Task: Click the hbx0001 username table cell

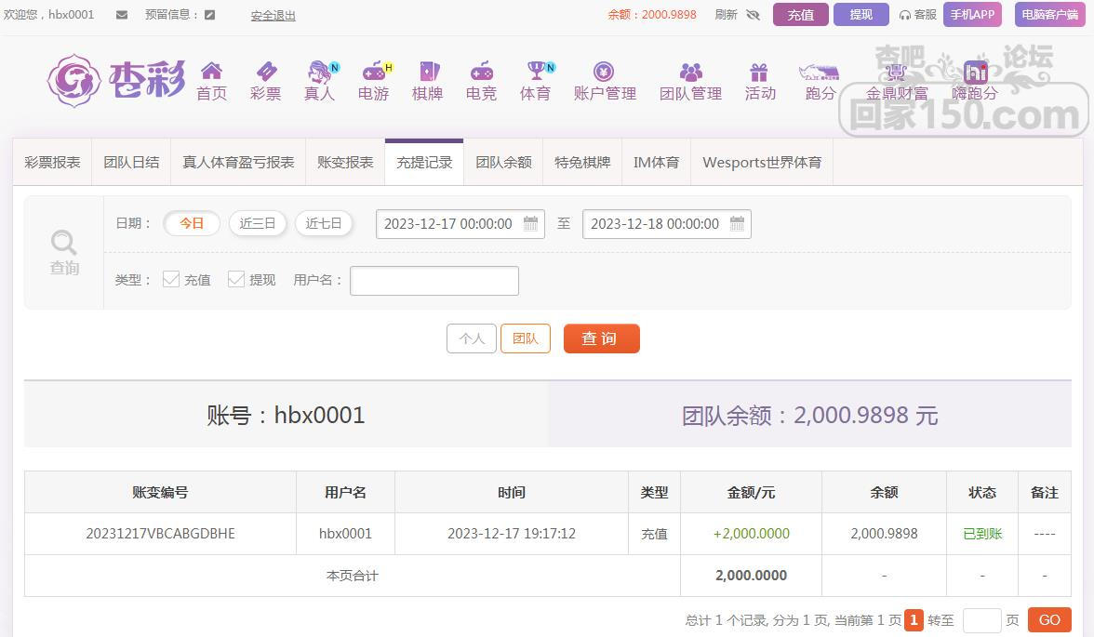Action: [x=345, y=534]
